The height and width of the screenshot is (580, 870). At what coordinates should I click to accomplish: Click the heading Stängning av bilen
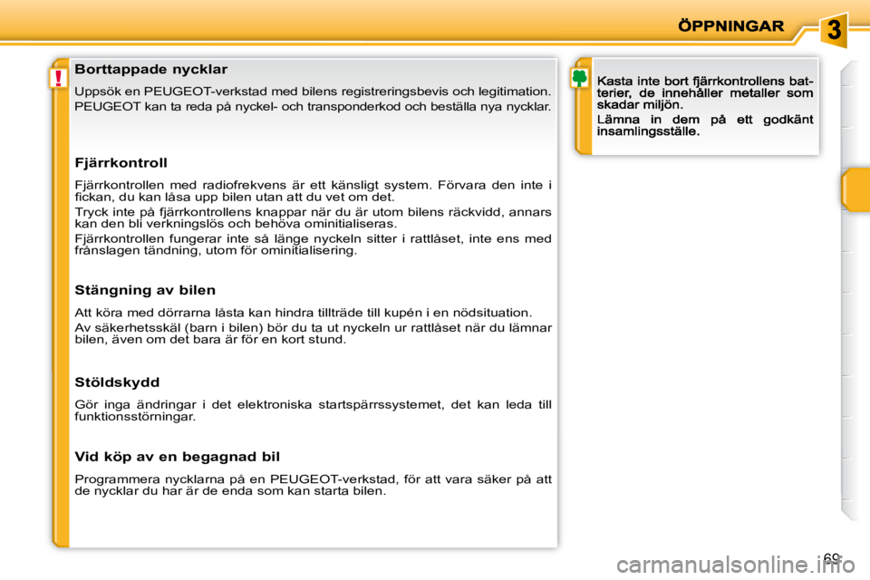tap(145, 290)
